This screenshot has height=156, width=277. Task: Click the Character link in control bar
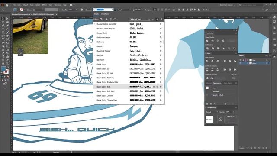pos(89,10)
